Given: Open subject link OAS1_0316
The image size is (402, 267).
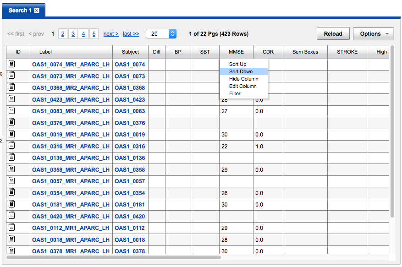Looking at the screenshot, I should click(x=130, y=146).
